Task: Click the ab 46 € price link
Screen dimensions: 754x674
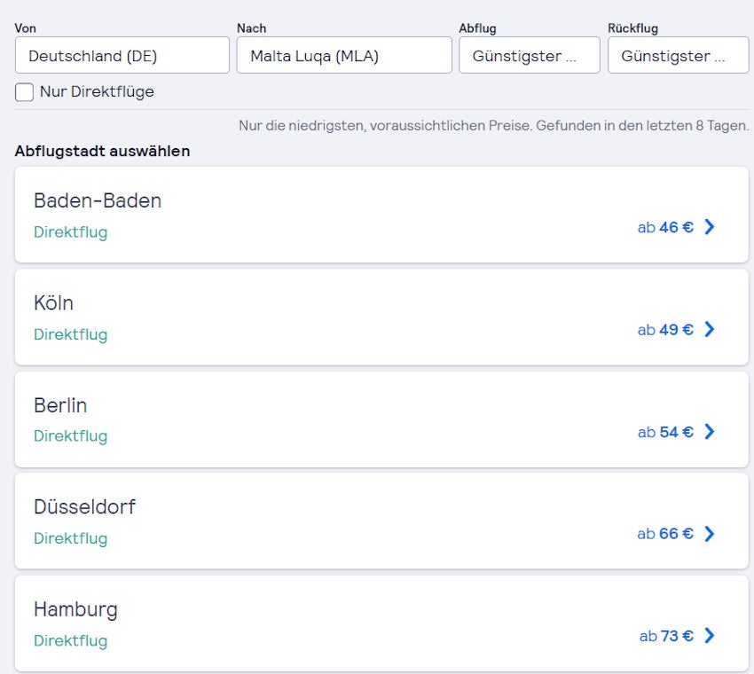Action: coord(665,227)
